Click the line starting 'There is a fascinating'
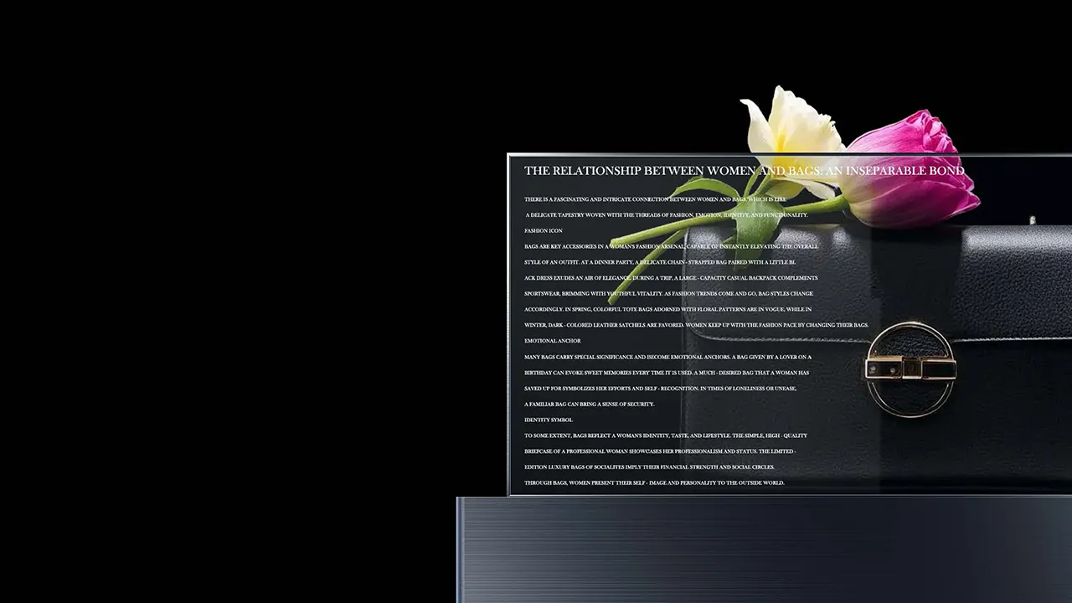Viewport: 1072px width, 603px height. click(655, 199)
